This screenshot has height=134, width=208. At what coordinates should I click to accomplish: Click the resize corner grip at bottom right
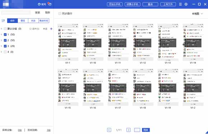click(207, 133)
